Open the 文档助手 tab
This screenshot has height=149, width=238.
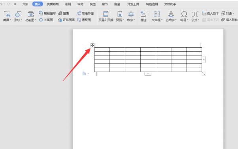(x=170, y=4)
